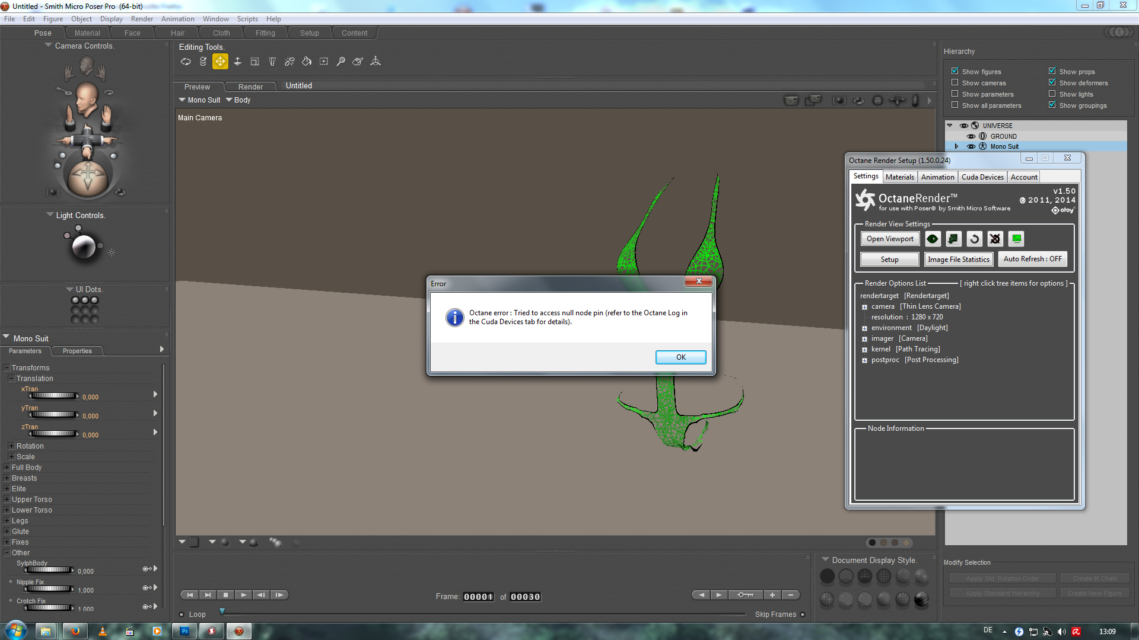
Task: Click the volume icon in system tray
Action: coord(1062,632)
